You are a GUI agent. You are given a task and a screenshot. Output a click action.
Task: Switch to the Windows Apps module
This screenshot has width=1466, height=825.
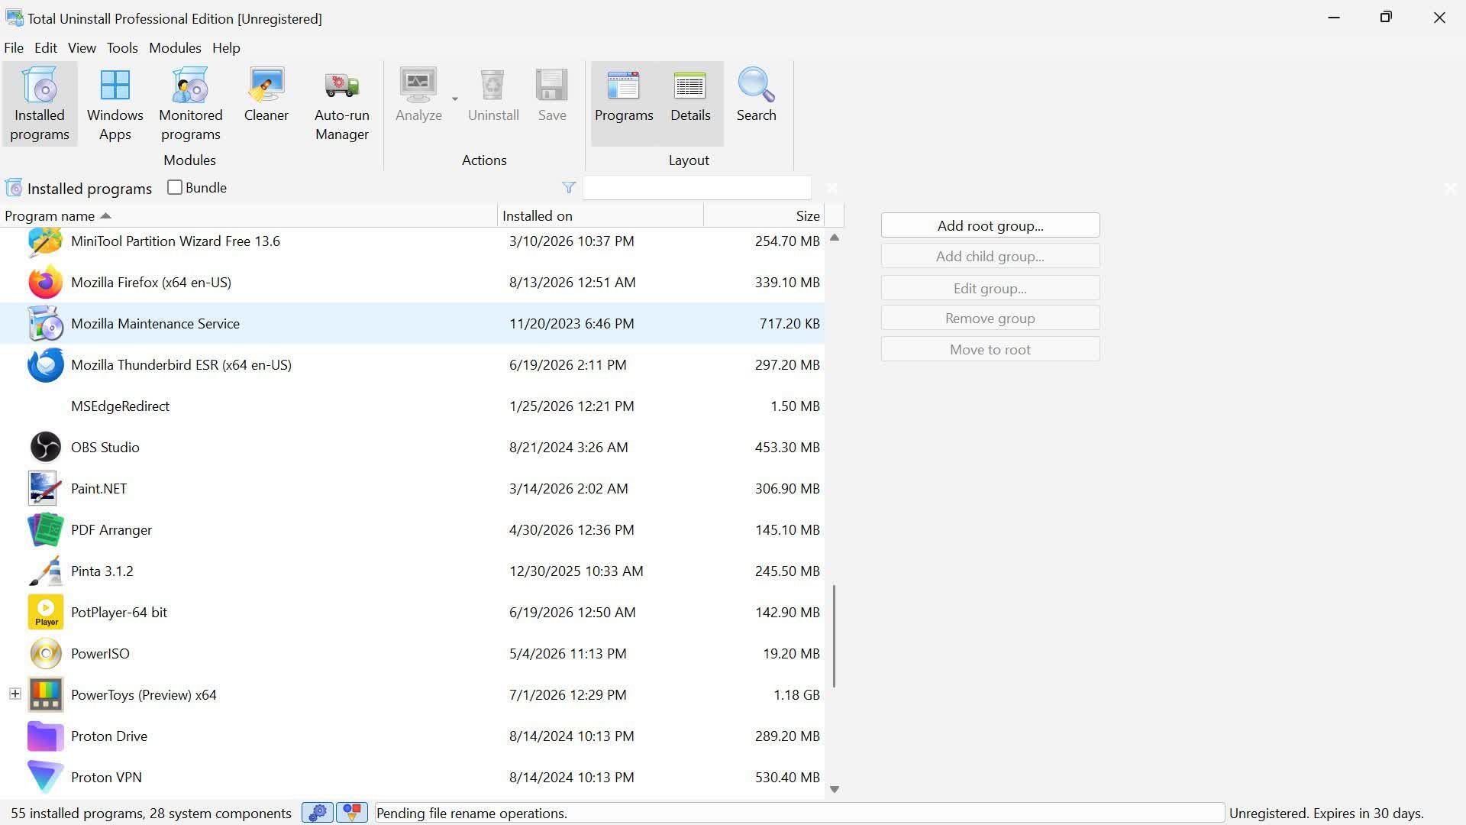[x=115, y=104]
